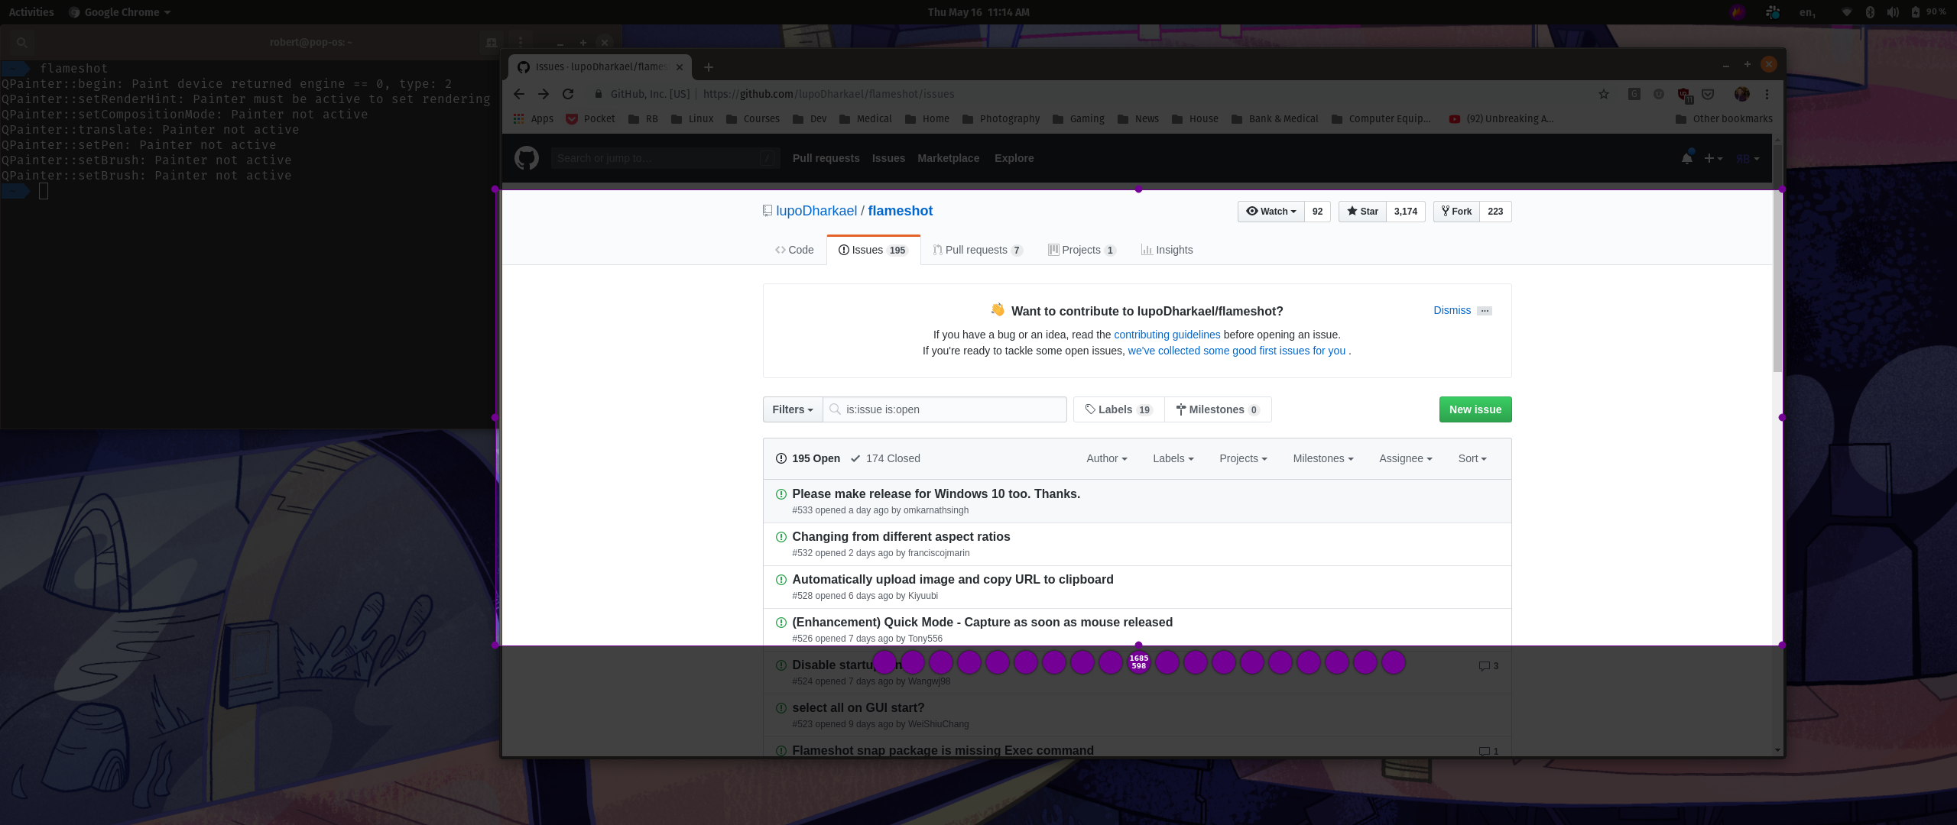Image resolution: width=1957 pixels, height=825 pixels.
Task: Open the Chrome three-dot menu
Action: (1767, 94)
